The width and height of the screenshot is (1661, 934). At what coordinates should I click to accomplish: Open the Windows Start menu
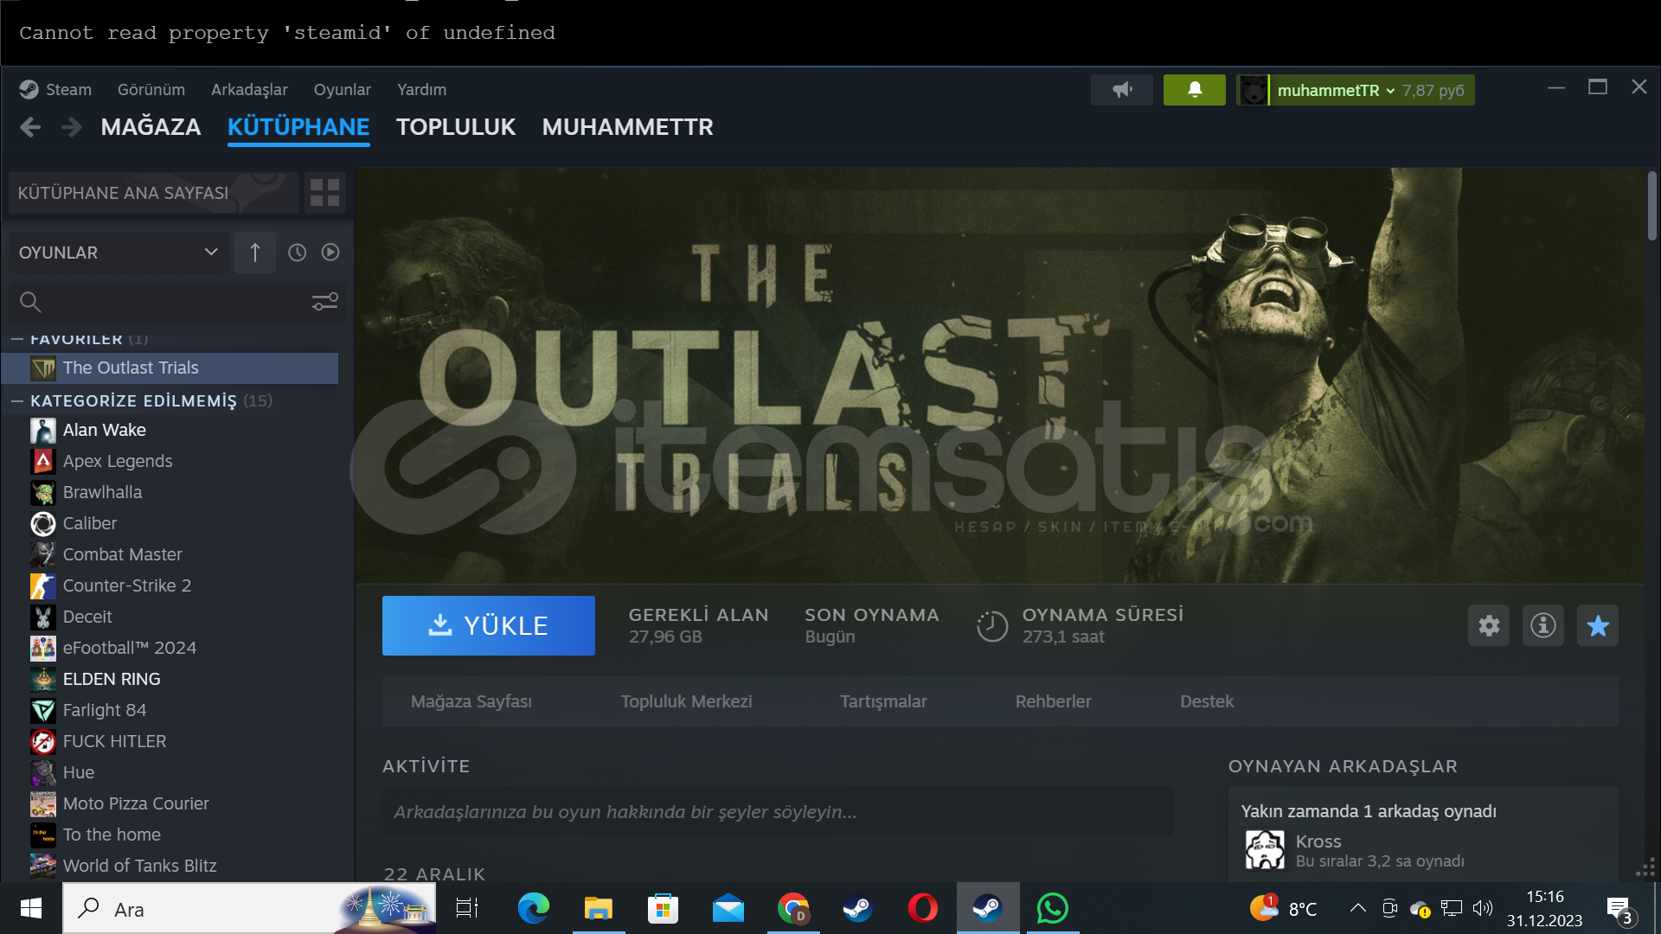[x=31, y=908]
